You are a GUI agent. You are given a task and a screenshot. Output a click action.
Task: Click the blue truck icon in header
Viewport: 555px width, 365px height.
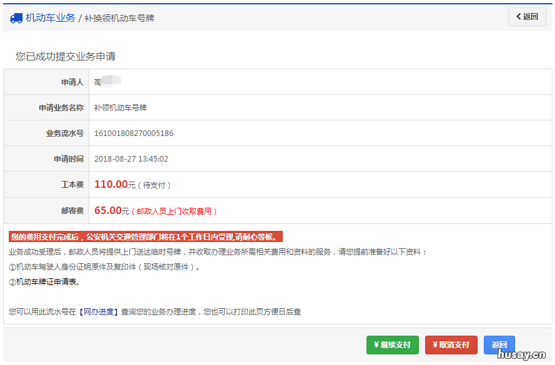point(16,17)
